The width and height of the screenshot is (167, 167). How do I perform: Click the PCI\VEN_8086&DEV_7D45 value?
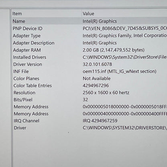[x=125, y=29]
